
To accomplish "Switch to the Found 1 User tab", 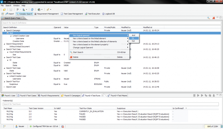I will (x=8, y=95).
